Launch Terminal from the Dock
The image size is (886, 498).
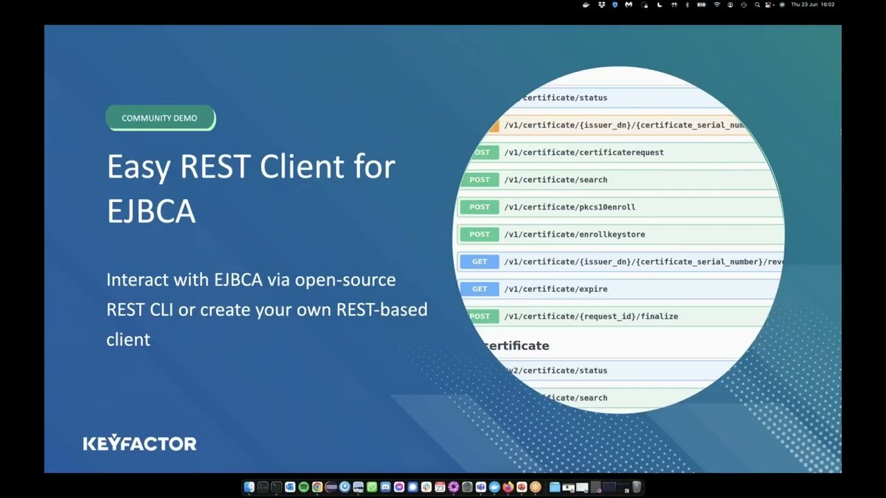(277, 487)
